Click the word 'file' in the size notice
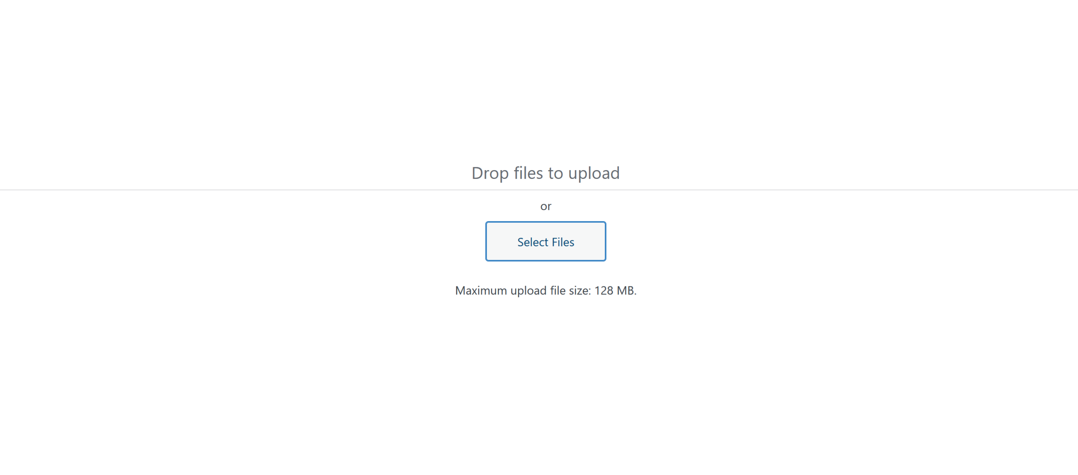 [x=558, y=291]
